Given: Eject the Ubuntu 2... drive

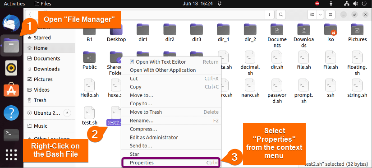Looking at the screenshot, I should tap(67, 112).
